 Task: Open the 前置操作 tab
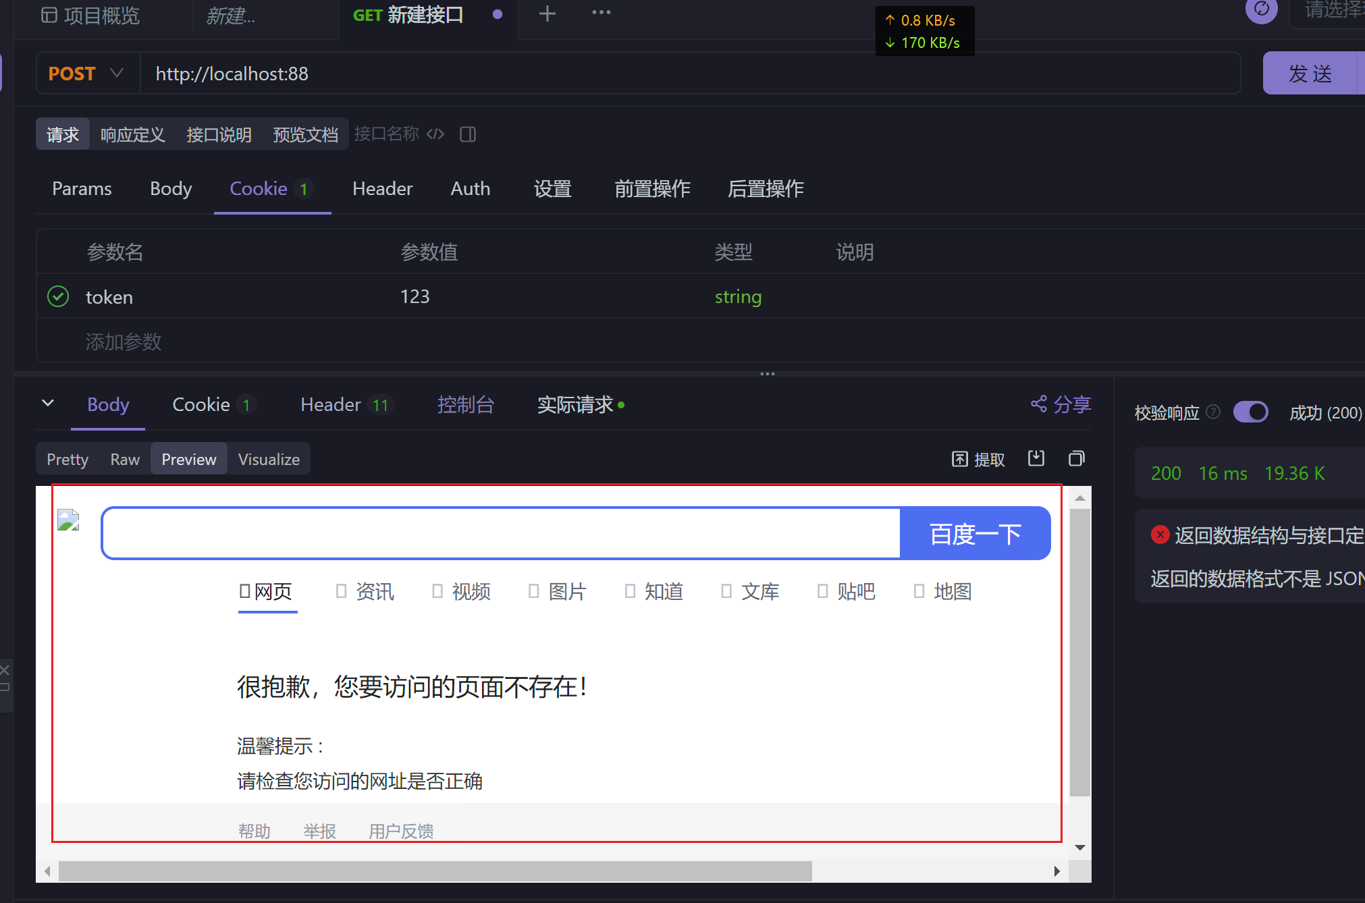(652, 188)
